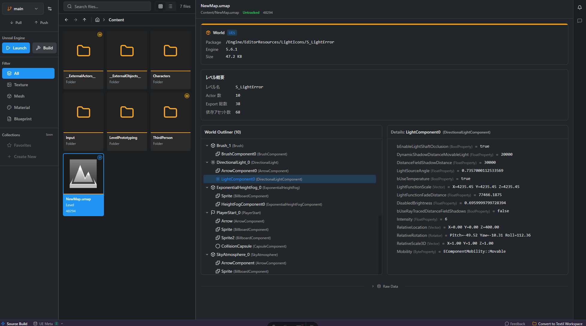Switch to list view
Screen dimensions: 586x326
click(170, 6)
